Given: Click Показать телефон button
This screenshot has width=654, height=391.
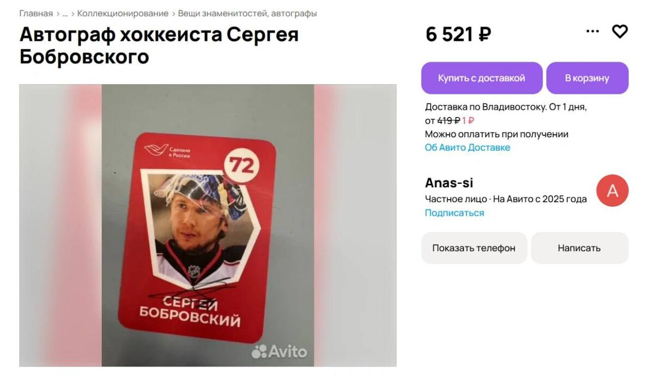Looking at the screenshot, I should pyautogui.click(x=474, y=248).
